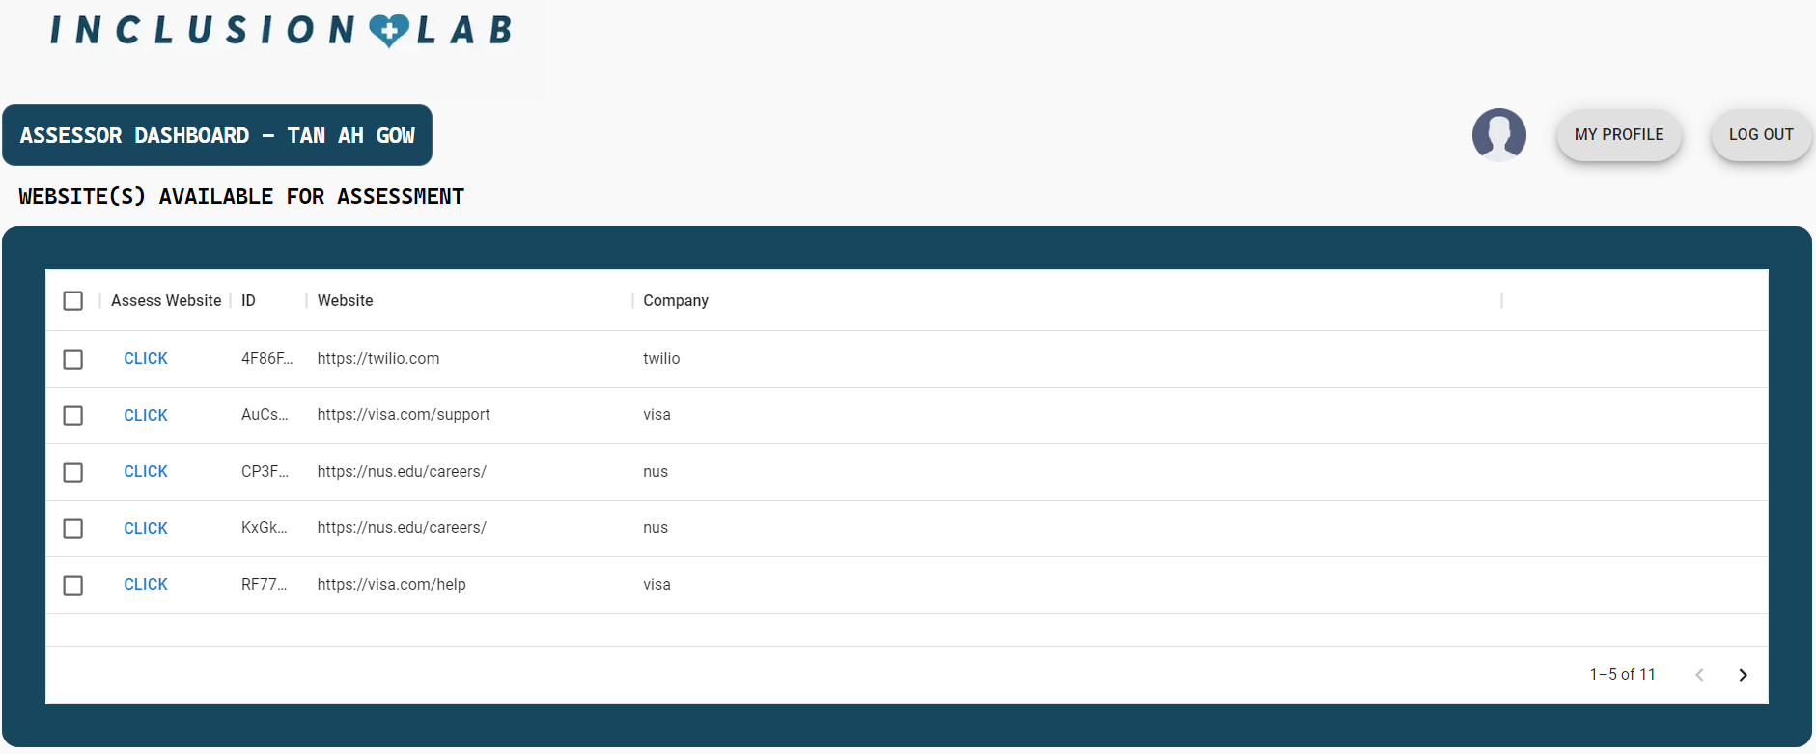1816x754 pixels.
Task: Toggle the select-all header checkbox
Action: (x=73, y=301)
